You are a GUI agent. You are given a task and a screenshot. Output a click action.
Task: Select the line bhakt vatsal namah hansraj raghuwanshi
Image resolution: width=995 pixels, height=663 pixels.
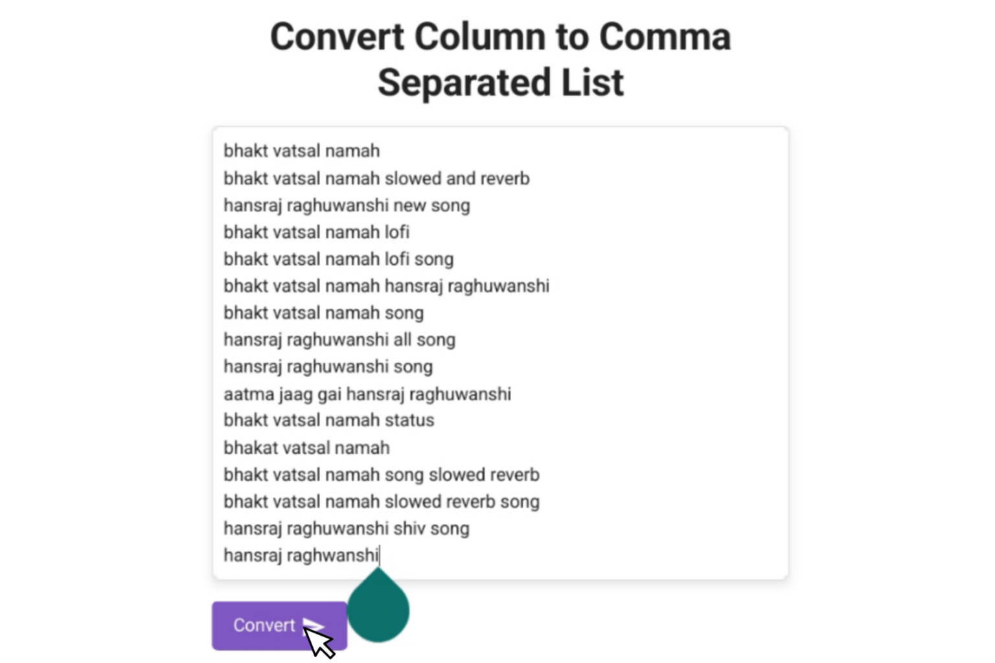pyautogui.click(x=386, y=286)
